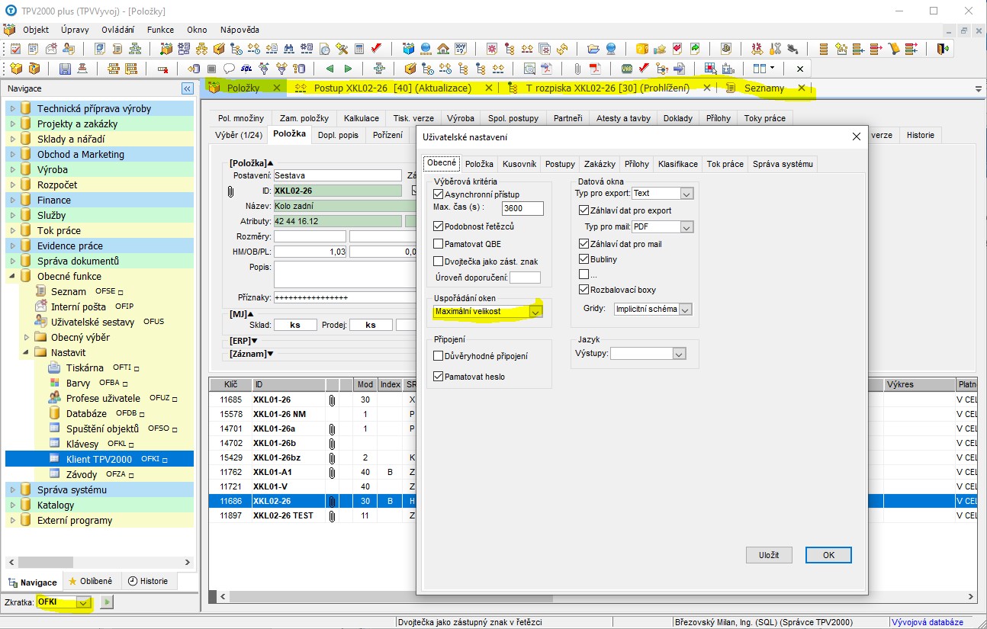Click the hierarchy tree icon in top toolbar

(x=135, y=49)
